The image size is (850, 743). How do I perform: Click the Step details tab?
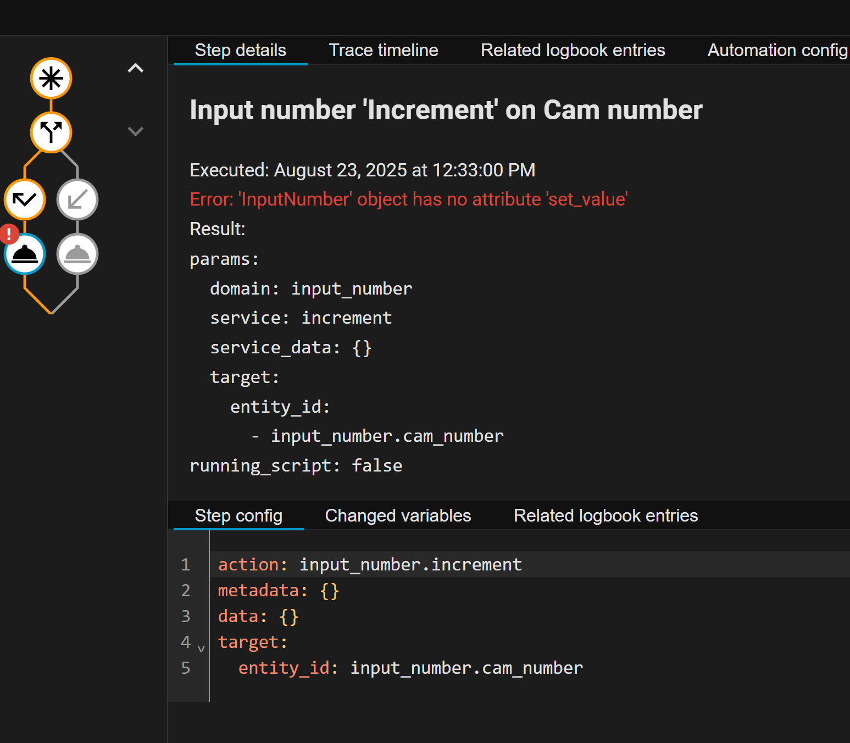click(240, 50)
